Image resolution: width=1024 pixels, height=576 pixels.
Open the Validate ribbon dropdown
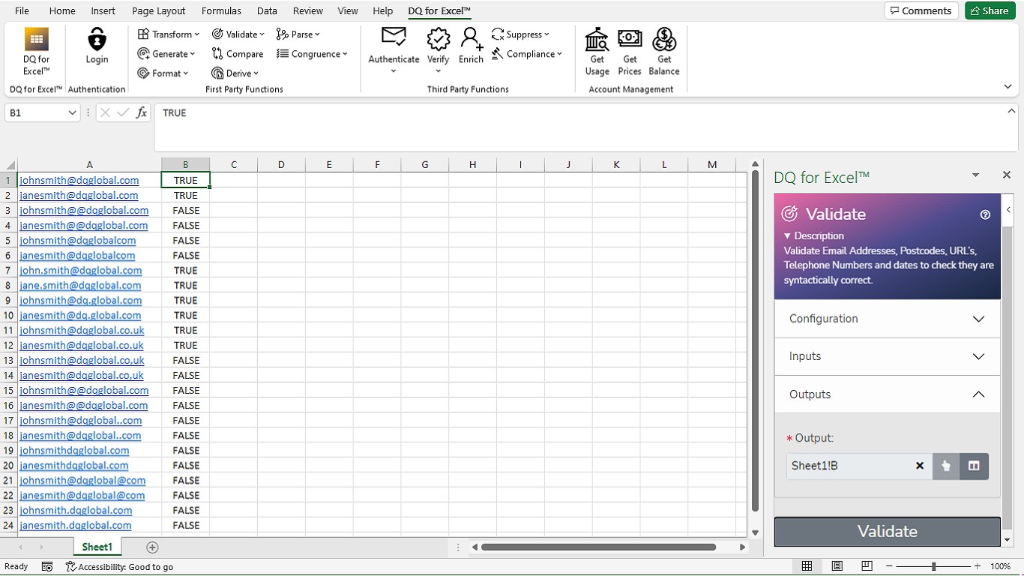point(238,34)
